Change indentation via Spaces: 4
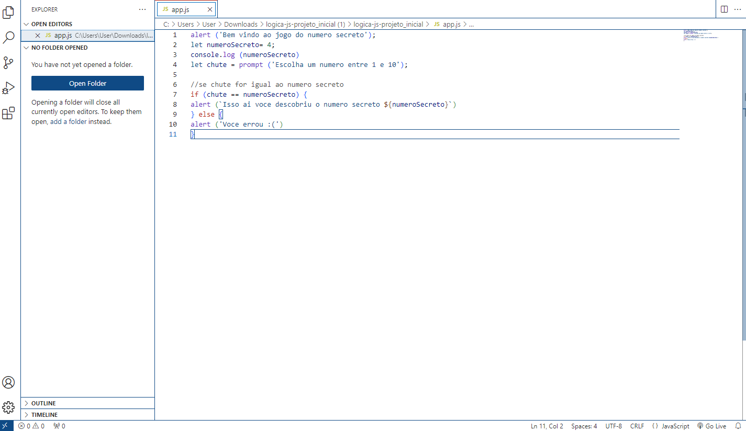The width and height of the screenshot is (746, 431). pyautogui.click(x=584, y=426)
